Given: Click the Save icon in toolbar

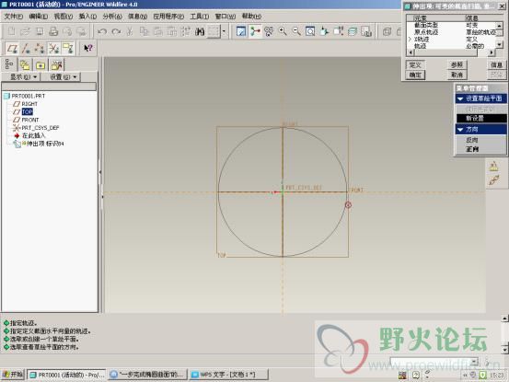Looking at the screenshot, I should tap(40, 31).
